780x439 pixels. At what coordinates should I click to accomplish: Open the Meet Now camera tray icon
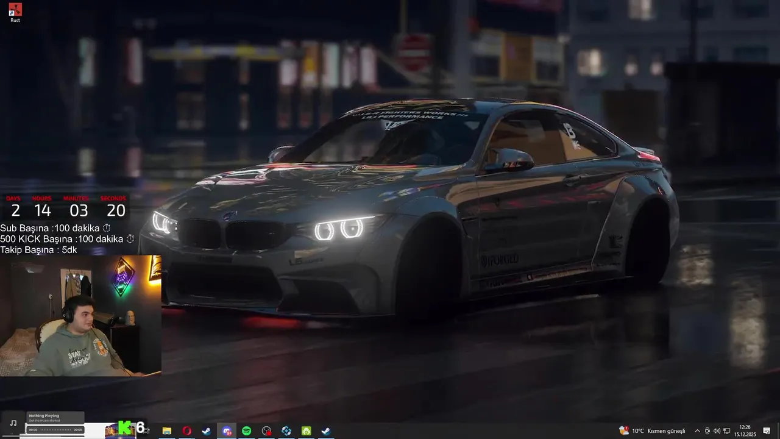click(707, 431)
